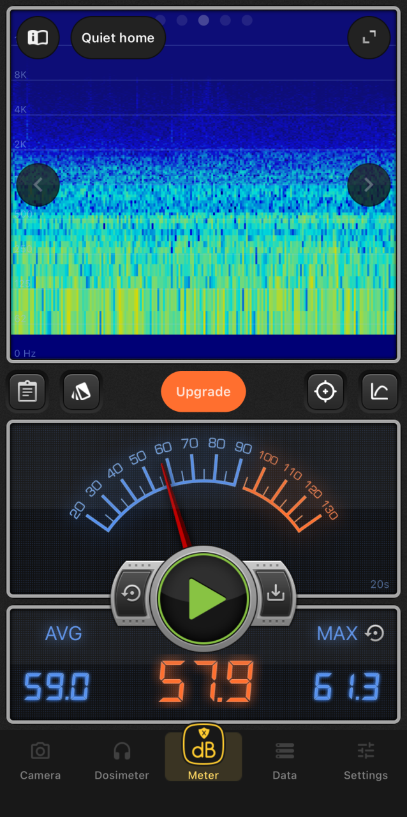Reset the meter with left reset button
The height and width of the screenshot is (817, 407).
click(x=132, y=594)
